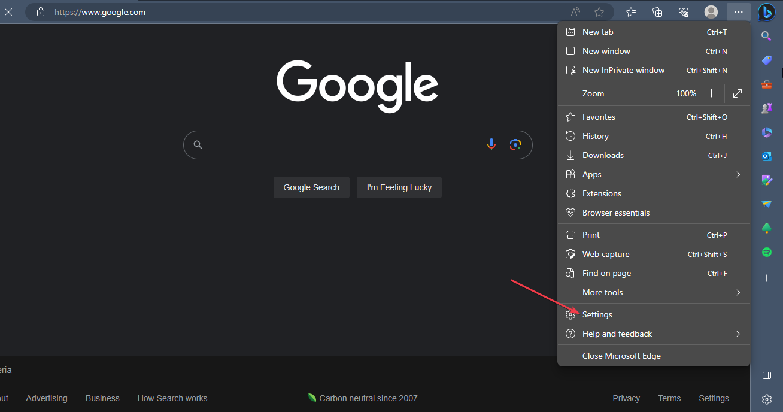Open Settings in the Edge menu
This screenshot has width=783, height=412.
click(654, 314)
